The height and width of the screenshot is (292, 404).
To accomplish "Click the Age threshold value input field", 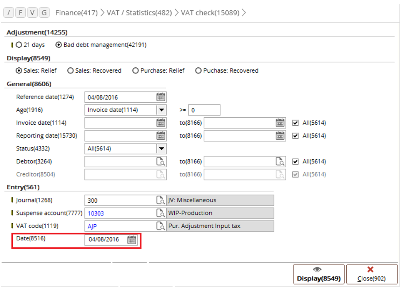I will [x=204, y=110].
